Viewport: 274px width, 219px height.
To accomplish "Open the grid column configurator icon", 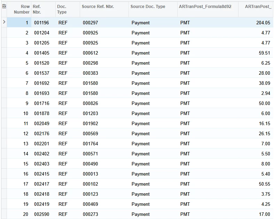I will tap(4, 7).
